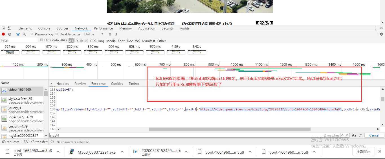Open the Console tab
This screenshot has height=159, width=385.
44,28
